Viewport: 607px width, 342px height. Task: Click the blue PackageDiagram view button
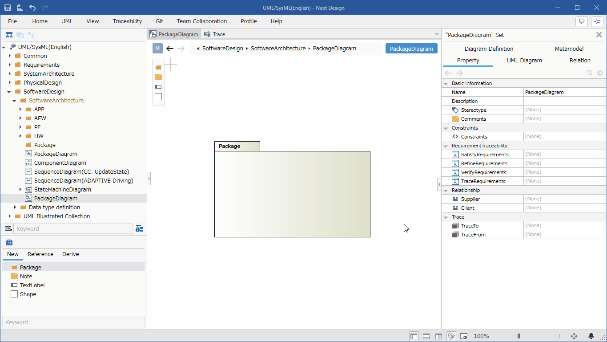[x=411, y=49]
